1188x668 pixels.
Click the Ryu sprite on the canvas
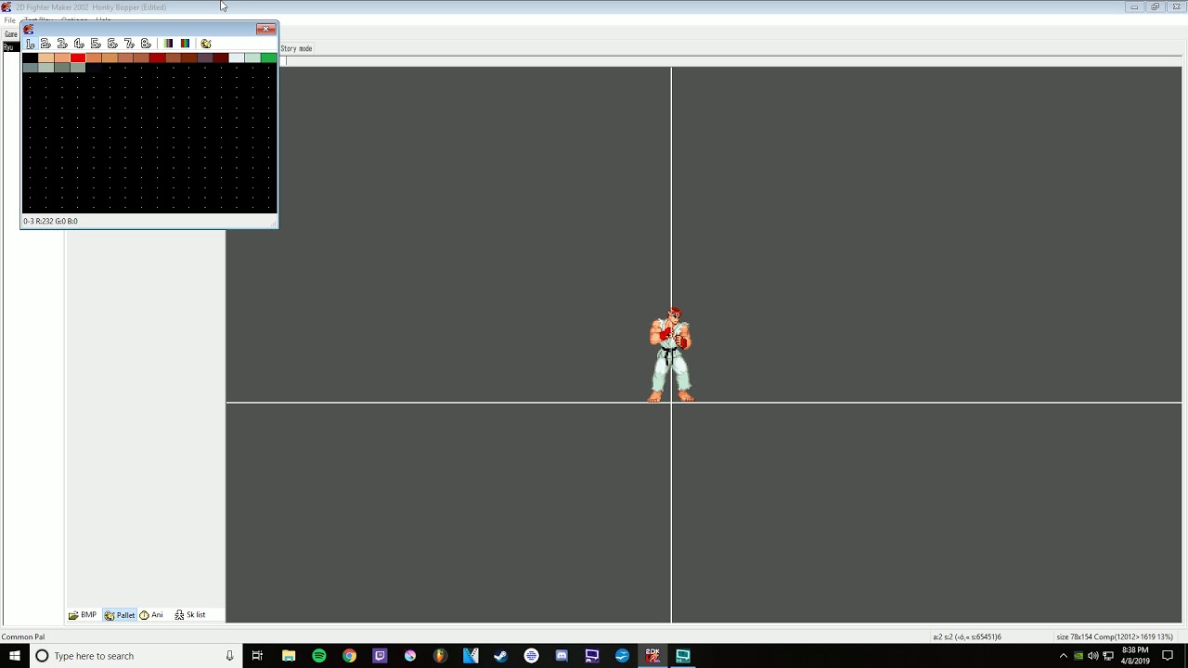pos(671,354)
